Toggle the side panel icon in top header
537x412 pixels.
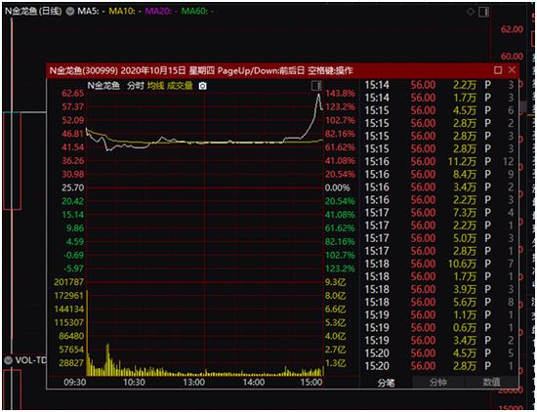click(484, 12)
